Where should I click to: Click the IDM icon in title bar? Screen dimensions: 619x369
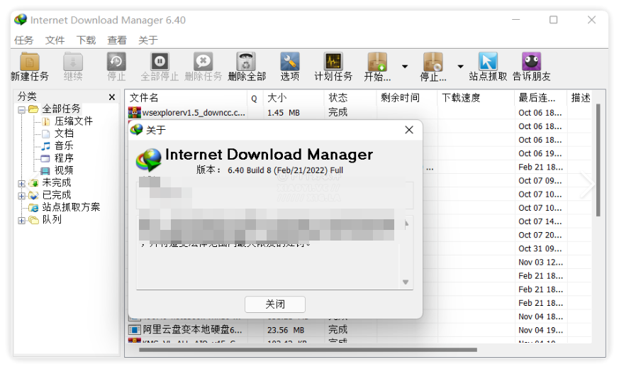tap(21, 20)
